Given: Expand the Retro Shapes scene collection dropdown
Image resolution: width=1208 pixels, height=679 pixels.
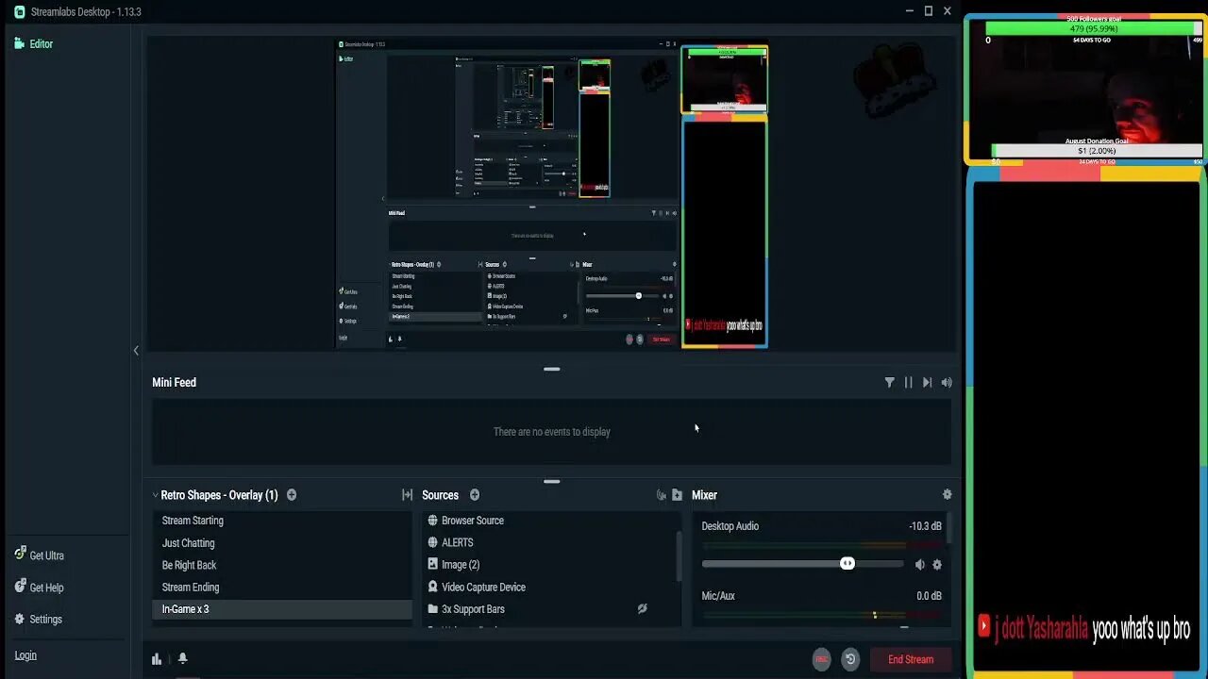Looking at the screenshot, I should pyautogui.click(x=156, y=495).
